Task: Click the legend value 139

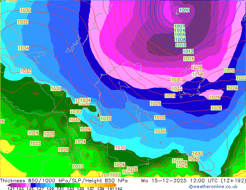Action: tap(100, 188)
